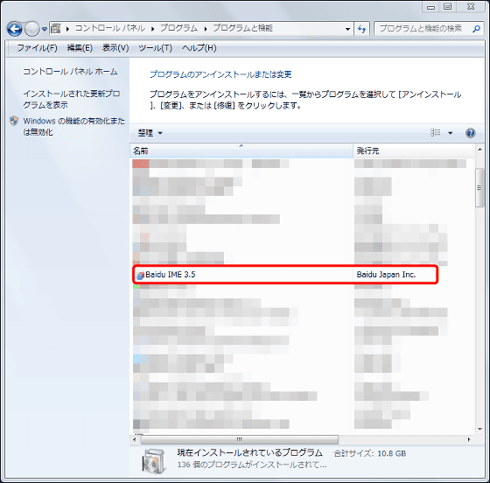Sort by the 名前 column header
The height and width of the screenshot is (483, 490).
pyautogui.click(x=241, y=150)
